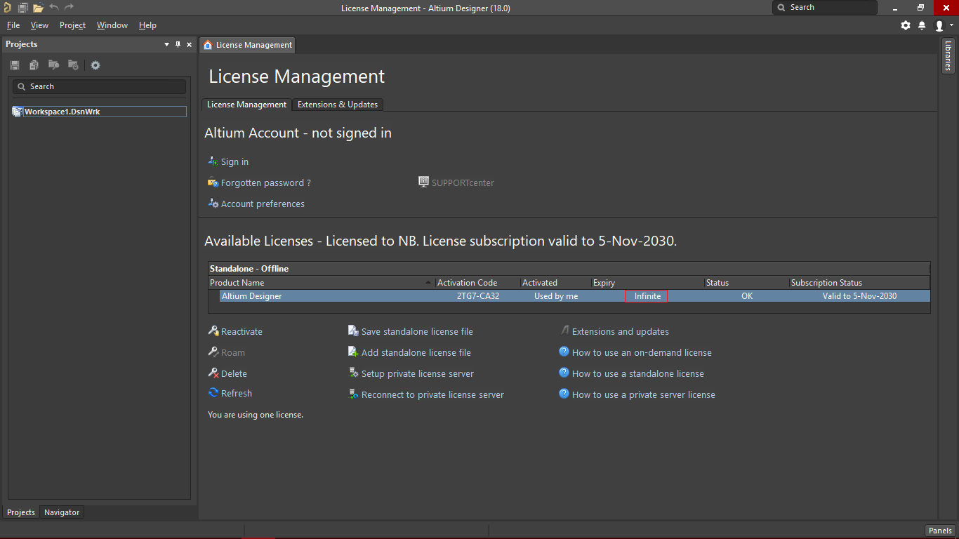Open preferences gear icon at top right

[906, 25]
